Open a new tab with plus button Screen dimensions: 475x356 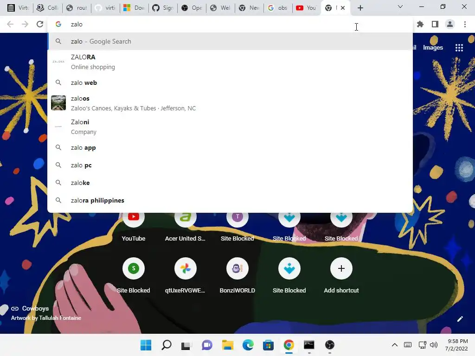coord(360,8)
